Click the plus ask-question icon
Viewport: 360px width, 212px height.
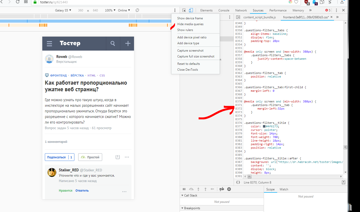128,43
